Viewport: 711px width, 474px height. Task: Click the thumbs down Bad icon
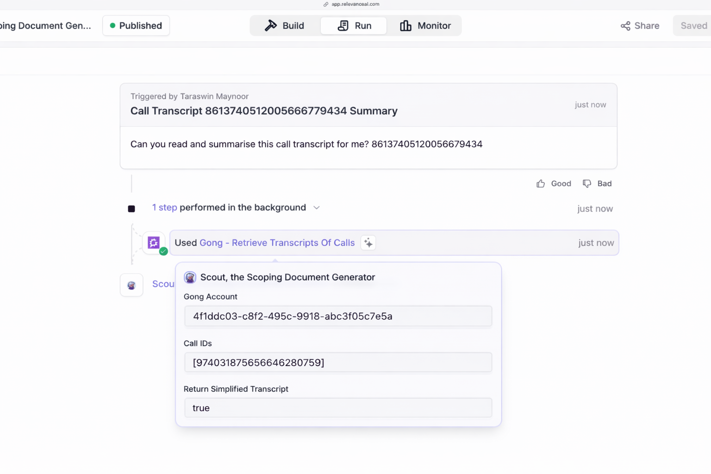pyautogui.click(x=587, y=184)
